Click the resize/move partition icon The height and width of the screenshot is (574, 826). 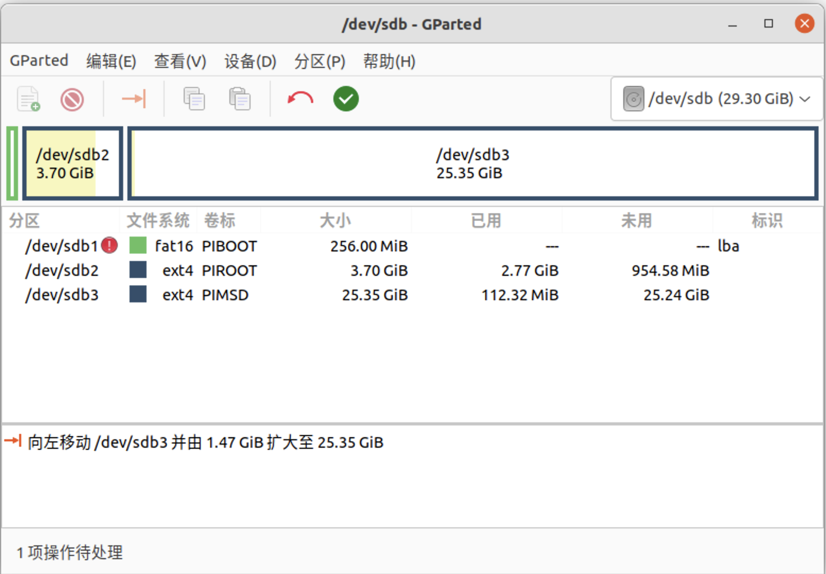(133, 99)
